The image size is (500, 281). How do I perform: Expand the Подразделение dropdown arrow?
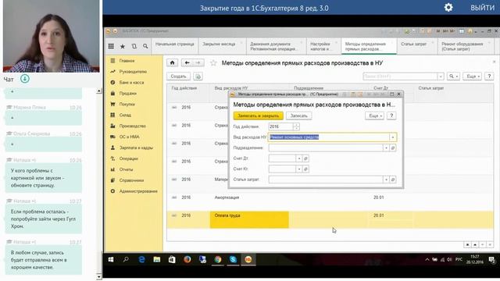coord(386,148)
